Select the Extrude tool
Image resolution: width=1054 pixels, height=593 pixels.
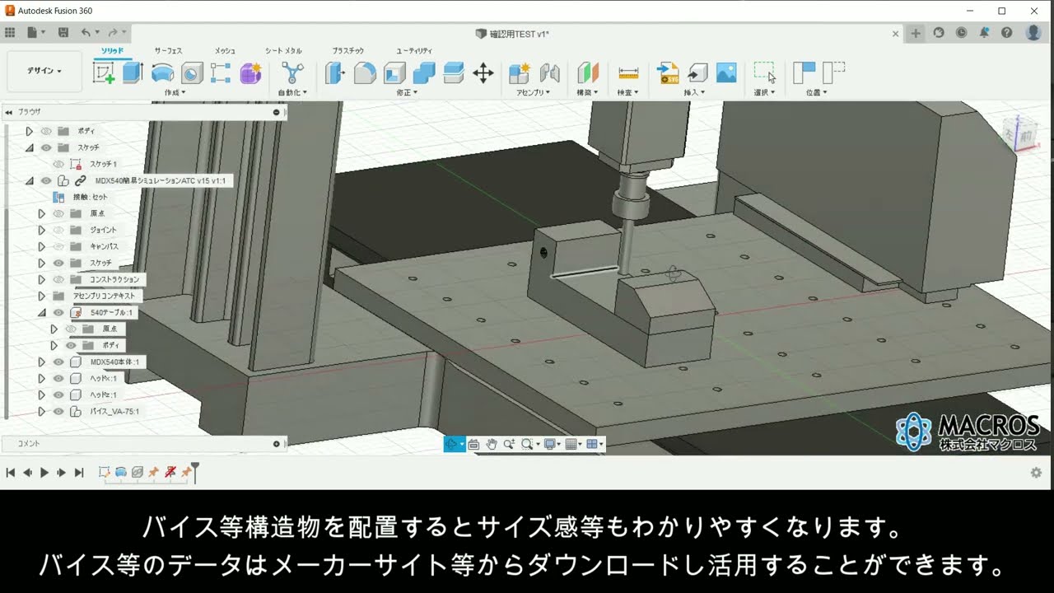click(133, 73)
